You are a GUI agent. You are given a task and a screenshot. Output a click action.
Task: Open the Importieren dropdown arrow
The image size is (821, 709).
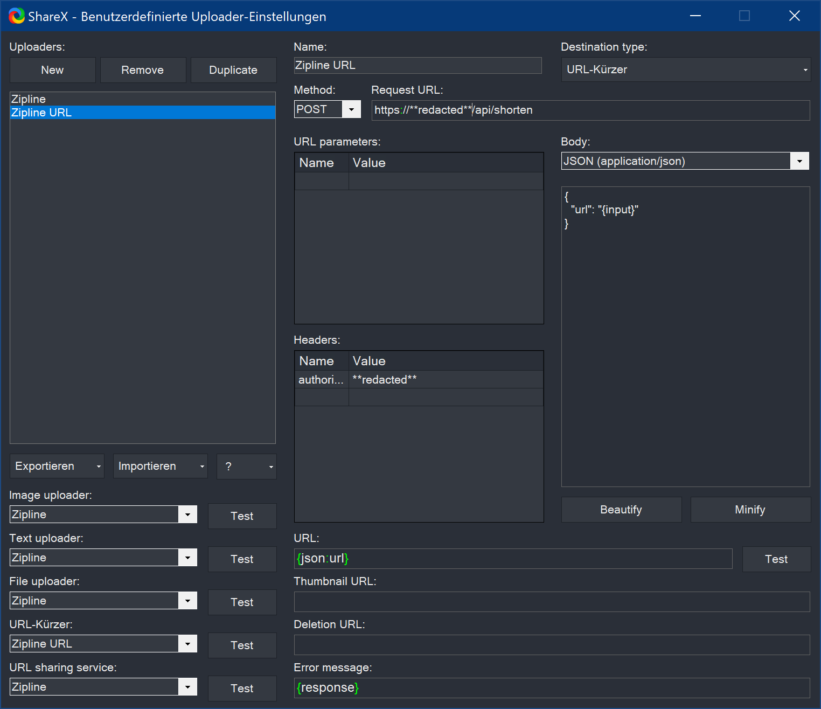(x=201, y=466)
